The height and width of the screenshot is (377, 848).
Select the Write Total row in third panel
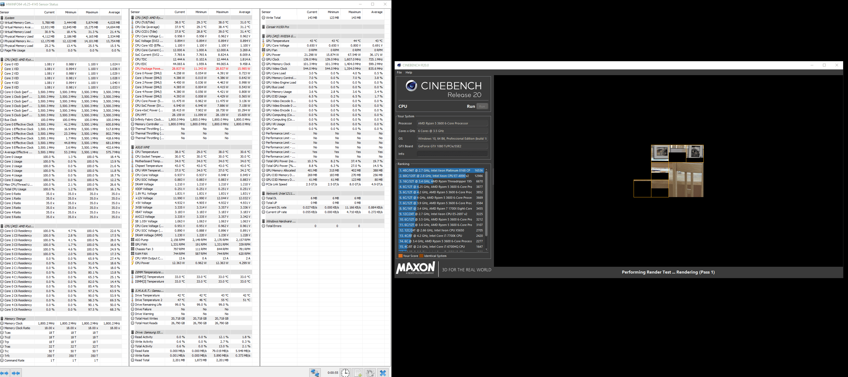click(323, 18)
